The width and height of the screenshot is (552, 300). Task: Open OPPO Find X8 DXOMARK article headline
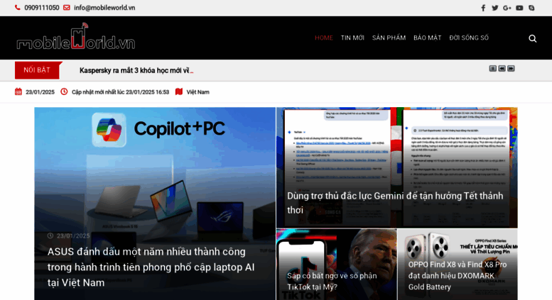[458, 276]
